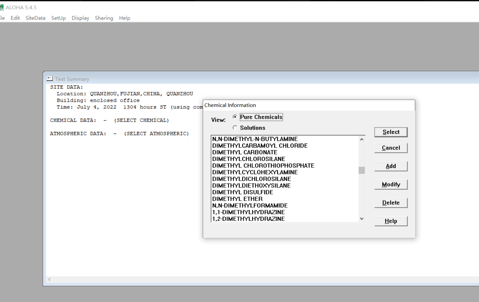Click the SITE DATA heading in Text Summary
479x302 pixels.
(66, 87)
